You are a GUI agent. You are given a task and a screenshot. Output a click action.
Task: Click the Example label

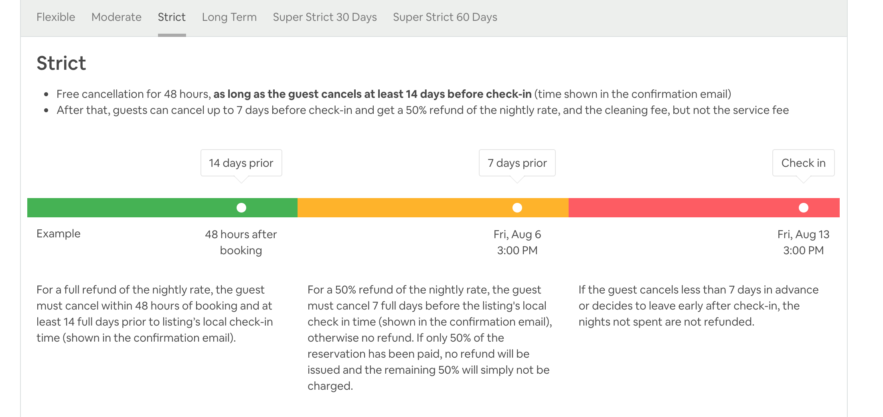pos(59,234)
